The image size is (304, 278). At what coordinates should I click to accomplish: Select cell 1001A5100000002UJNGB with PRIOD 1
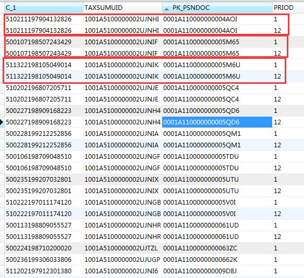(123, 203)
